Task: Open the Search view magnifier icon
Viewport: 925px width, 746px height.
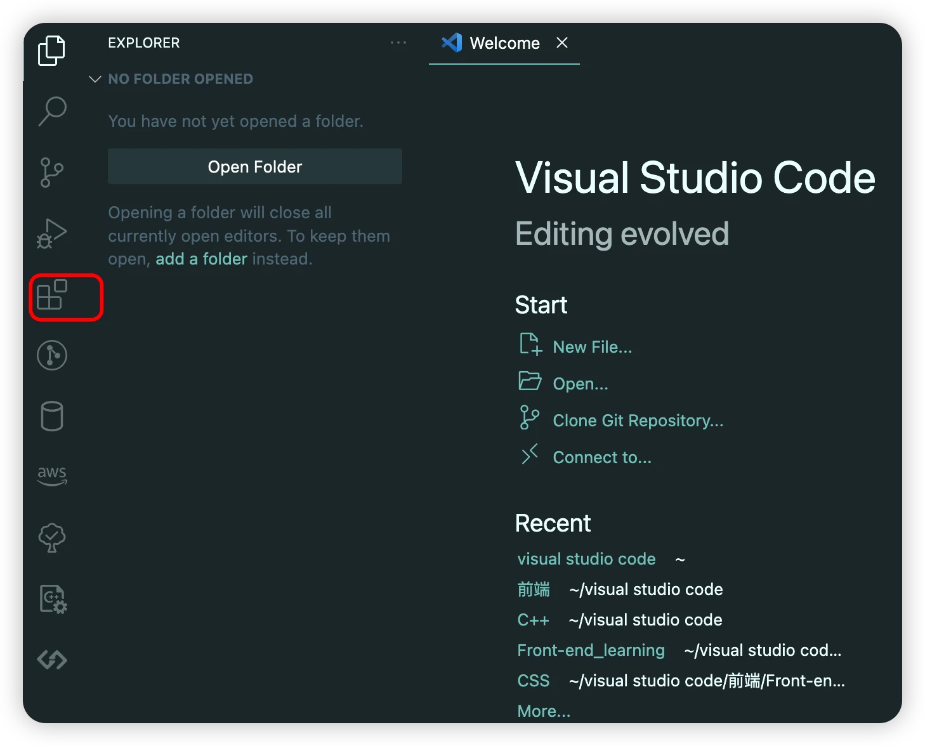Action: click(52, 111)
